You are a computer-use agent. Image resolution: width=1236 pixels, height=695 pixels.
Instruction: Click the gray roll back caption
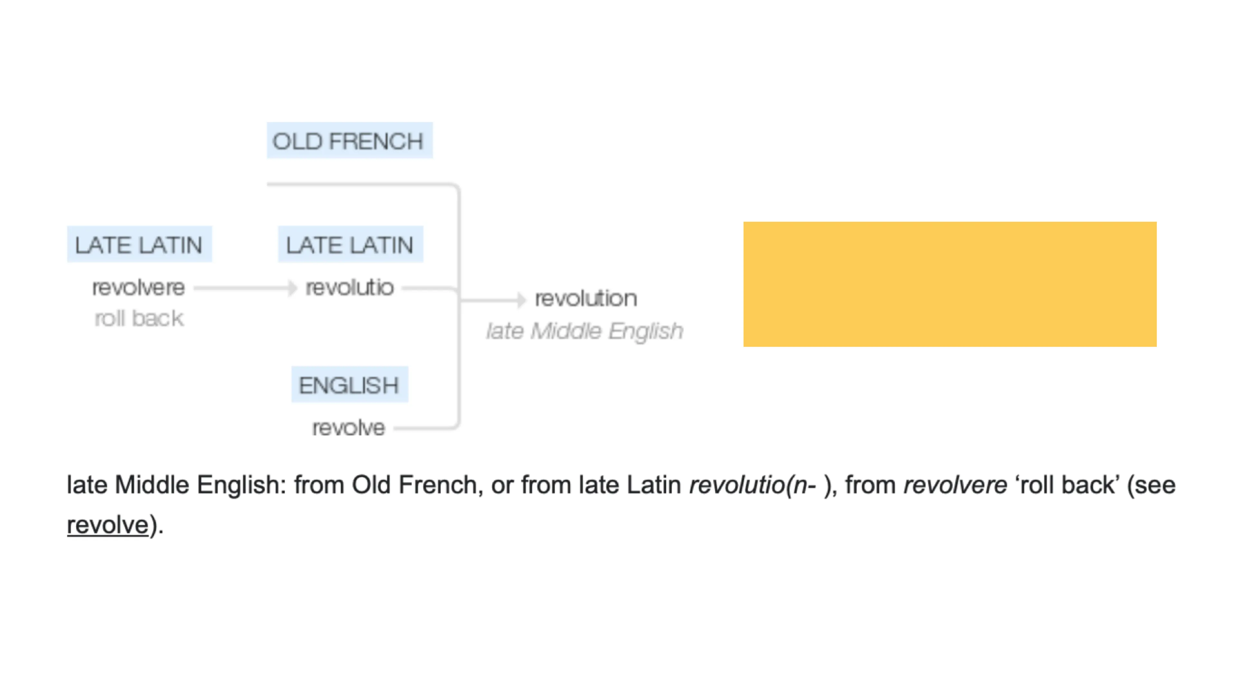tap(139, 319)
